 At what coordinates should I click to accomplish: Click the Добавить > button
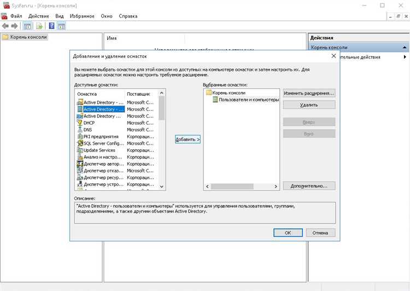pos(188,139)
